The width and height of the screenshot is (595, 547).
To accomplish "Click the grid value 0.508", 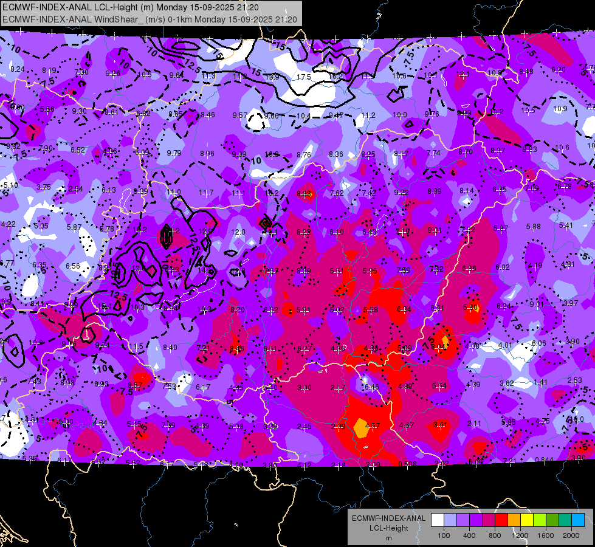I will tap(408, 464).
